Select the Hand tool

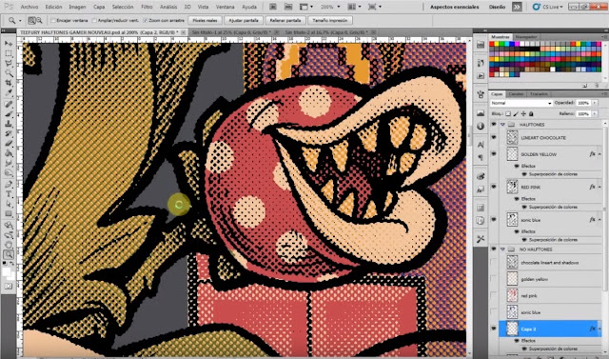pyautogui.click(x=9, y=245)
